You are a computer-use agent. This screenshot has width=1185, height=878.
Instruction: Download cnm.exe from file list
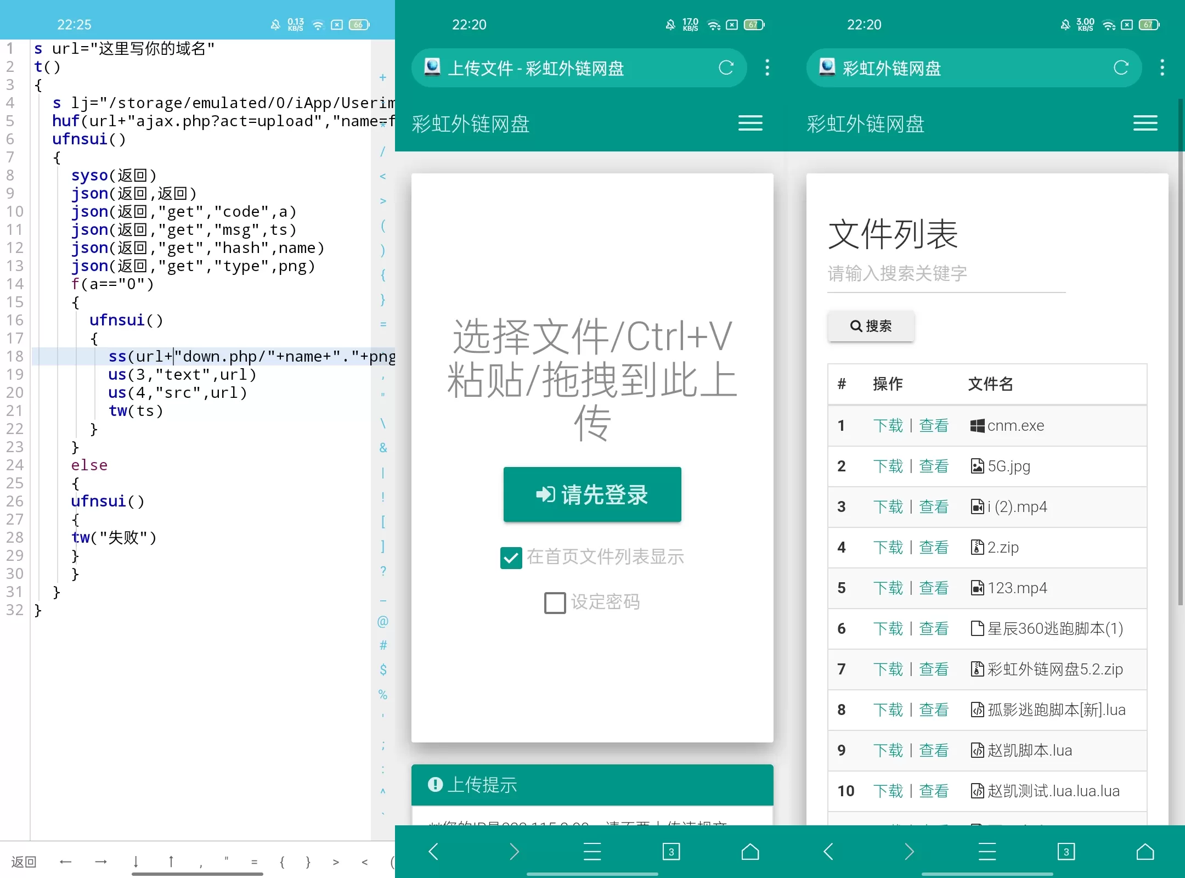(x=888, y=426)
